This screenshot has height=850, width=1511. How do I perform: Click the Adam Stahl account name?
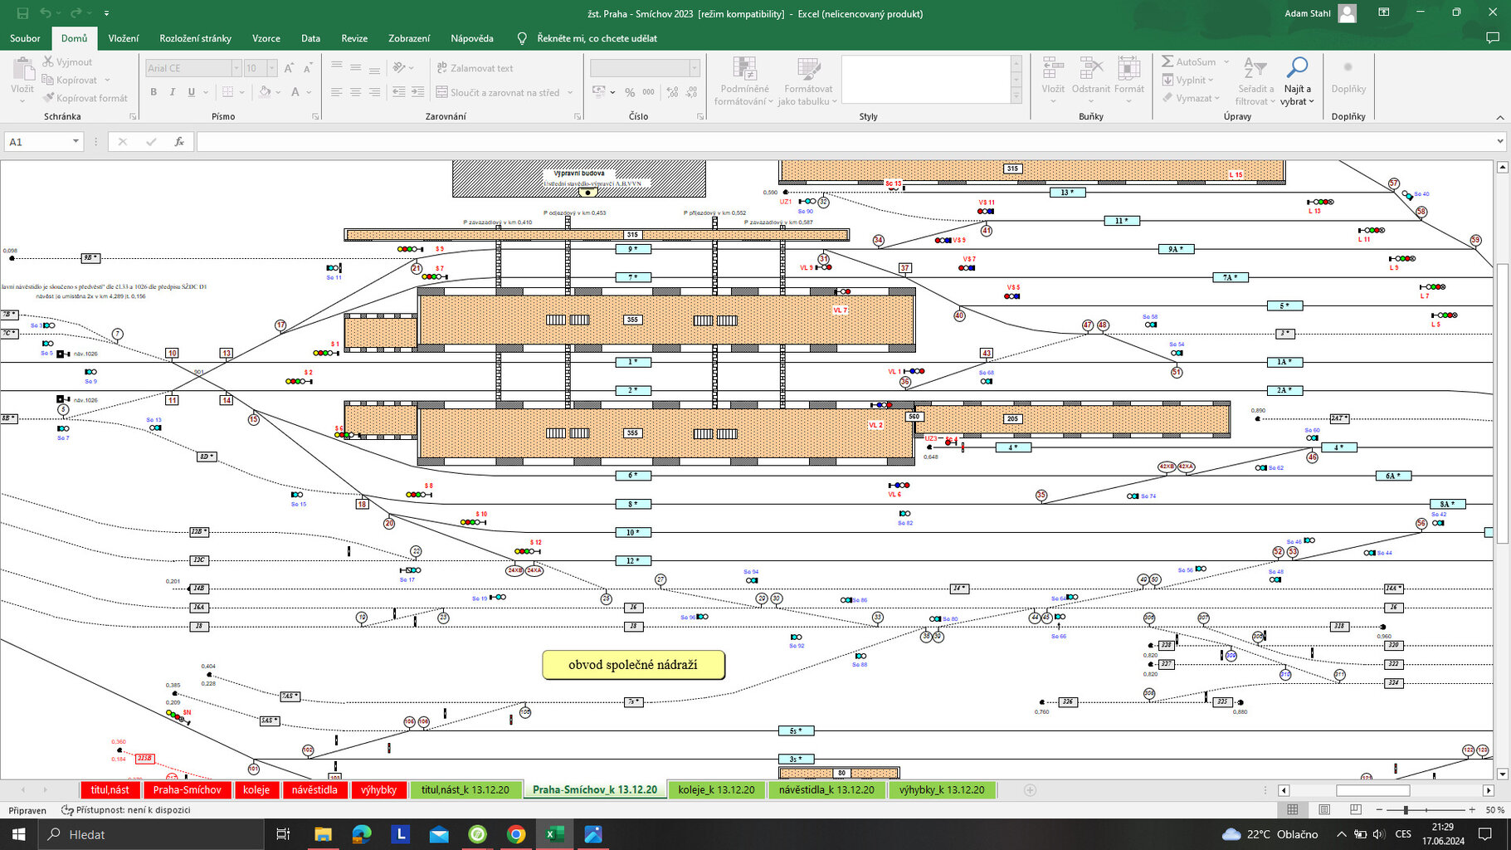click(1308, 13)
